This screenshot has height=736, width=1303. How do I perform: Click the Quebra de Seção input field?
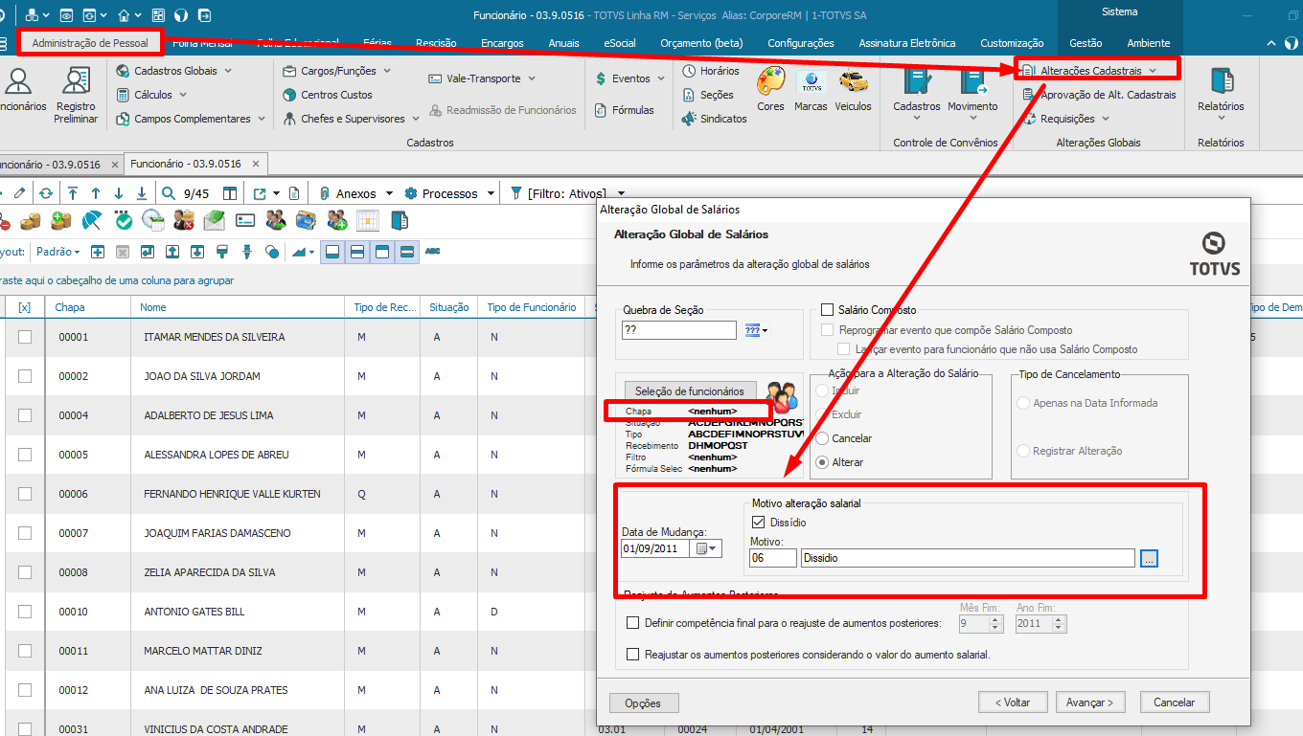(679, 330)
